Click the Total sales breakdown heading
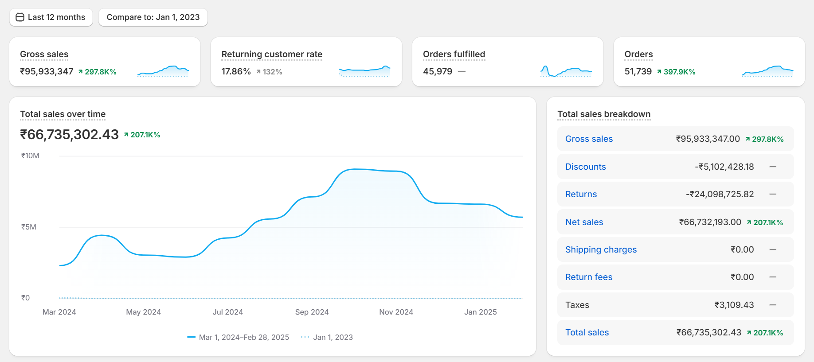Image resolution: width=814 pixels, height=362 pixels. (x=604, y=114)
